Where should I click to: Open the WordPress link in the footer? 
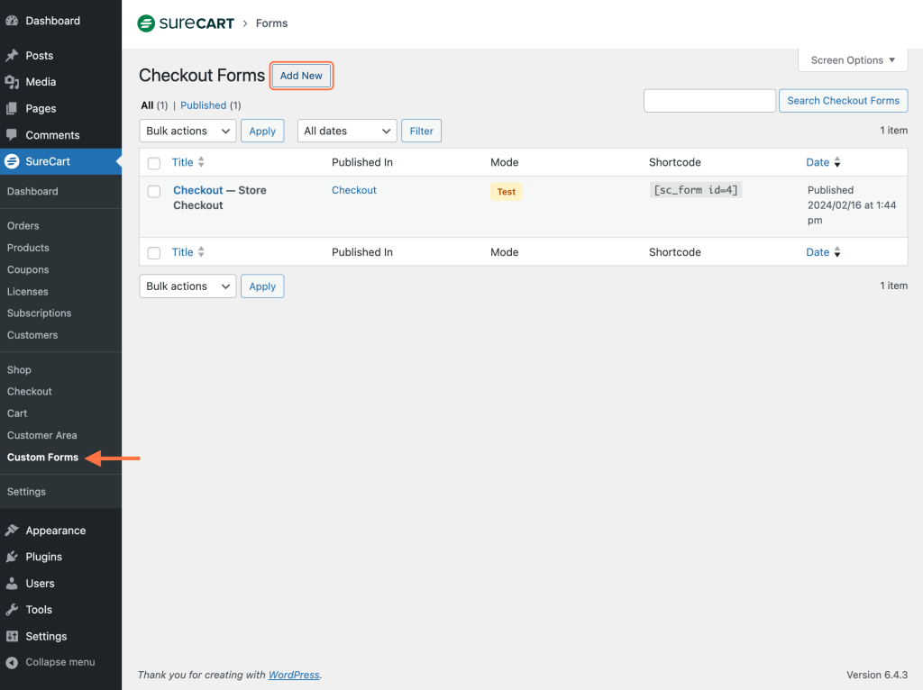point(294,674)
